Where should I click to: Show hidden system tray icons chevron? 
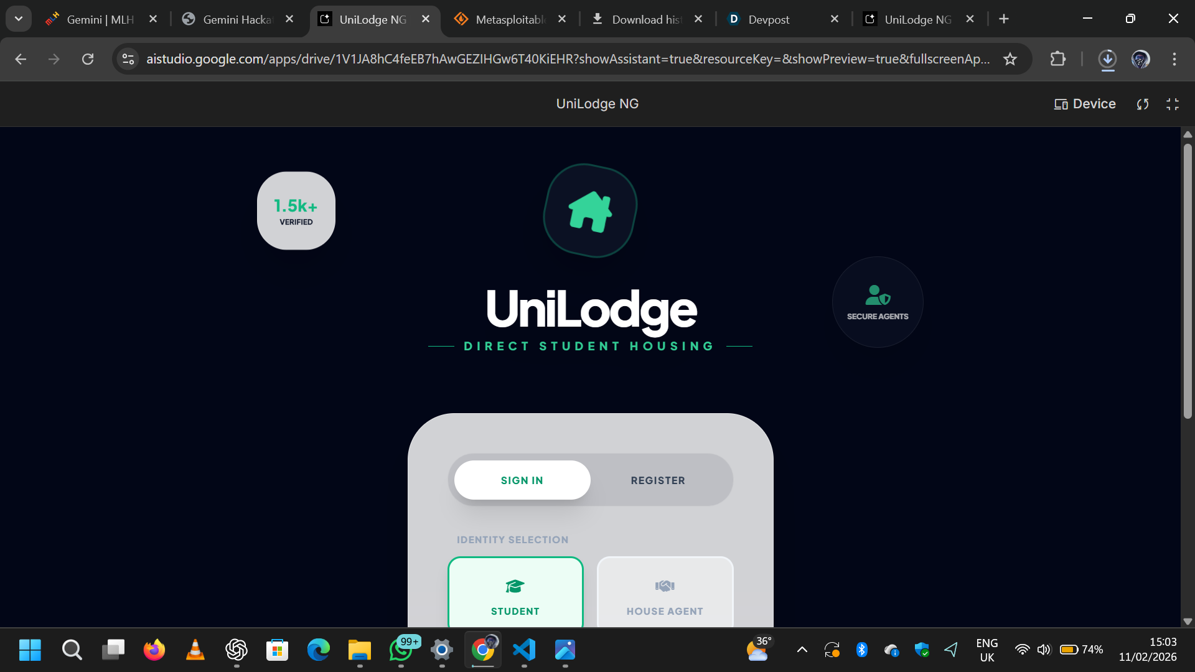point(802,650)
